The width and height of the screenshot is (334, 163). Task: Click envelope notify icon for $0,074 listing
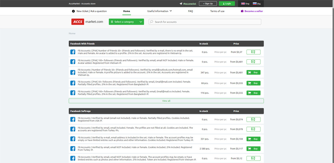point(253,119)
